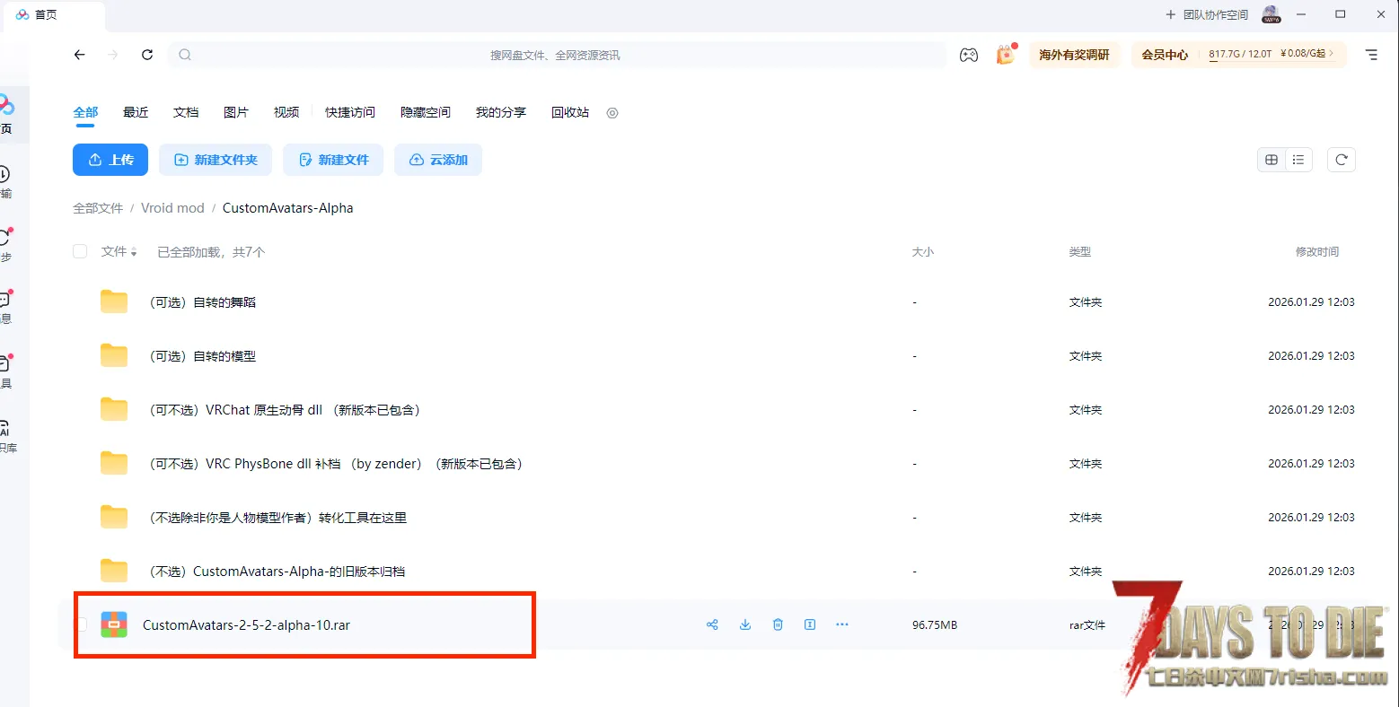Click the 上传 upload button
Image resolution: width=1399 pixels, height=707 pixels.
(110, 160)
